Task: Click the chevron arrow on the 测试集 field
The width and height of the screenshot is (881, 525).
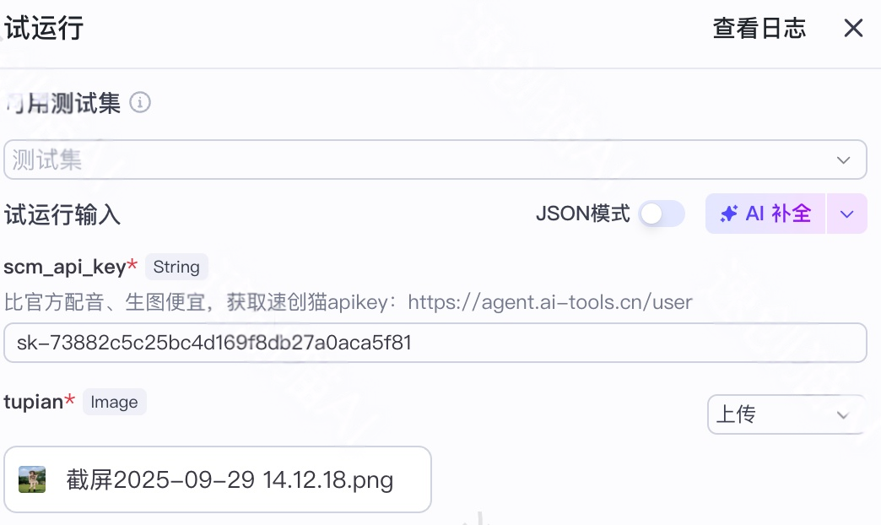Action: point(842,160)
